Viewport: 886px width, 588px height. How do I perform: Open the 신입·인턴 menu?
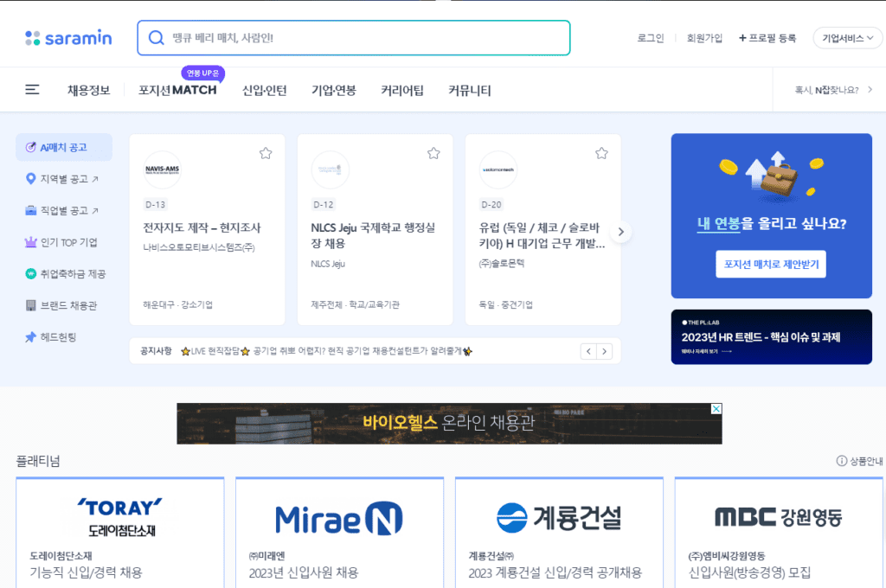(265, 91)
